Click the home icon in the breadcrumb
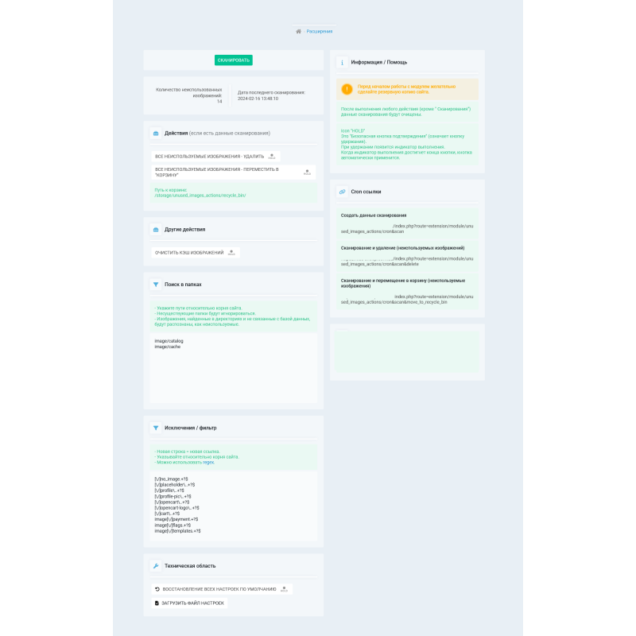636x636 pixels. tap(299, 31)
